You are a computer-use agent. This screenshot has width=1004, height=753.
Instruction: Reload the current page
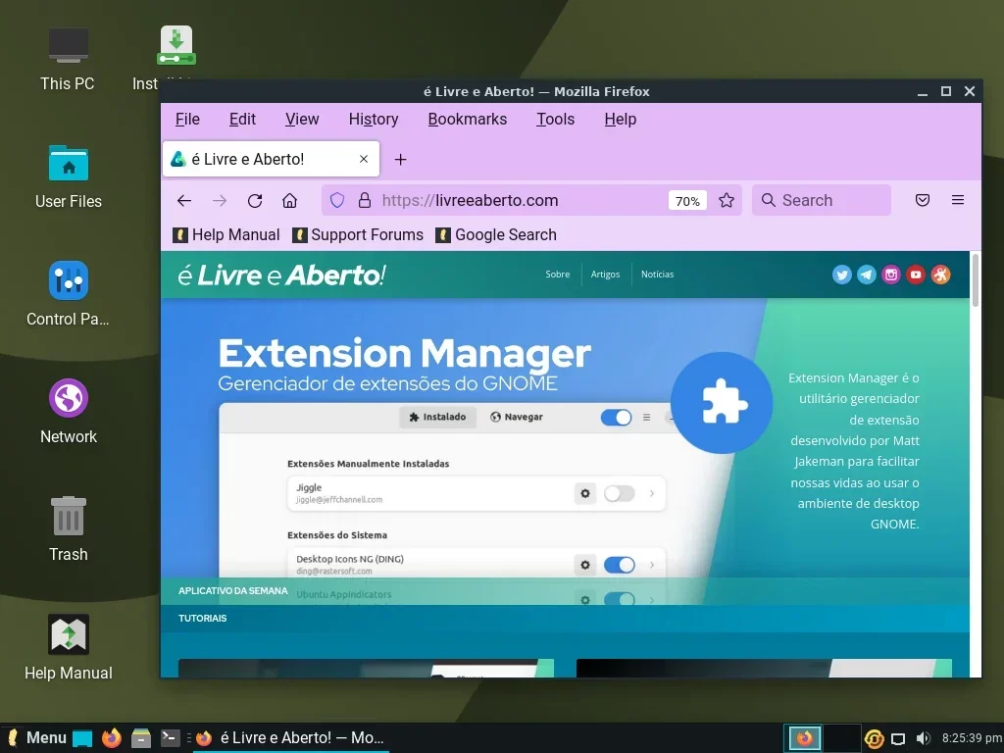point(255,200)
